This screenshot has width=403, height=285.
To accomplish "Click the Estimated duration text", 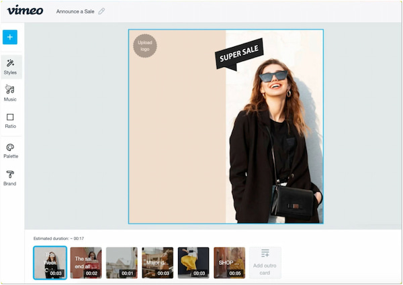I will click(x=58, y=239).
